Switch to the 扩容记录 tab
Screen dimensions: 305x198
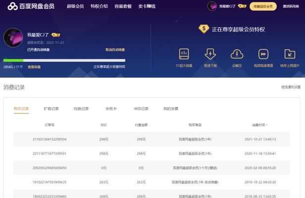point(51,109)
